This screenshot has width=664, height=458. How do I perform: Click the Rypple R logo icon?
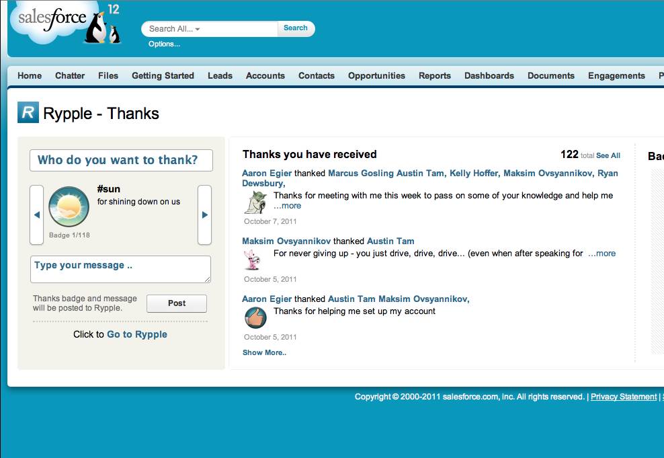point(28,112)
